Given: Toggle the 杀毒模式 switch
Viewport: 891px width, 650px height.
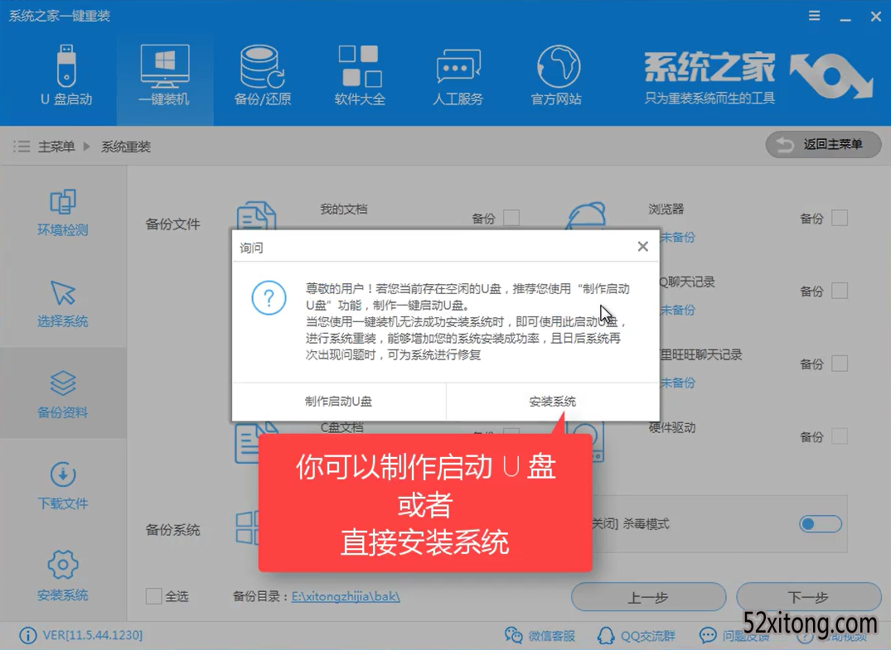Looking at the screenshot, I should click(820, 523).
